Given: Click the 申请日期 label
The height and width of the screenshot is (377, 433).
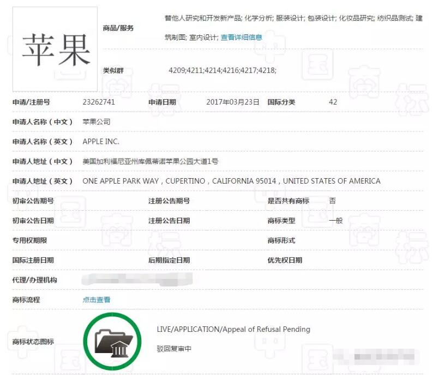Looking at the screenshot, I should pyautogui.click(x=162, y=102).
